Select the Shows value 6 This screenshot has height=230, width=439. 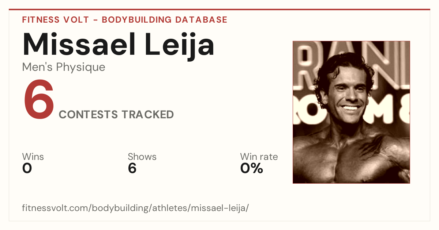tap(132, 168)
